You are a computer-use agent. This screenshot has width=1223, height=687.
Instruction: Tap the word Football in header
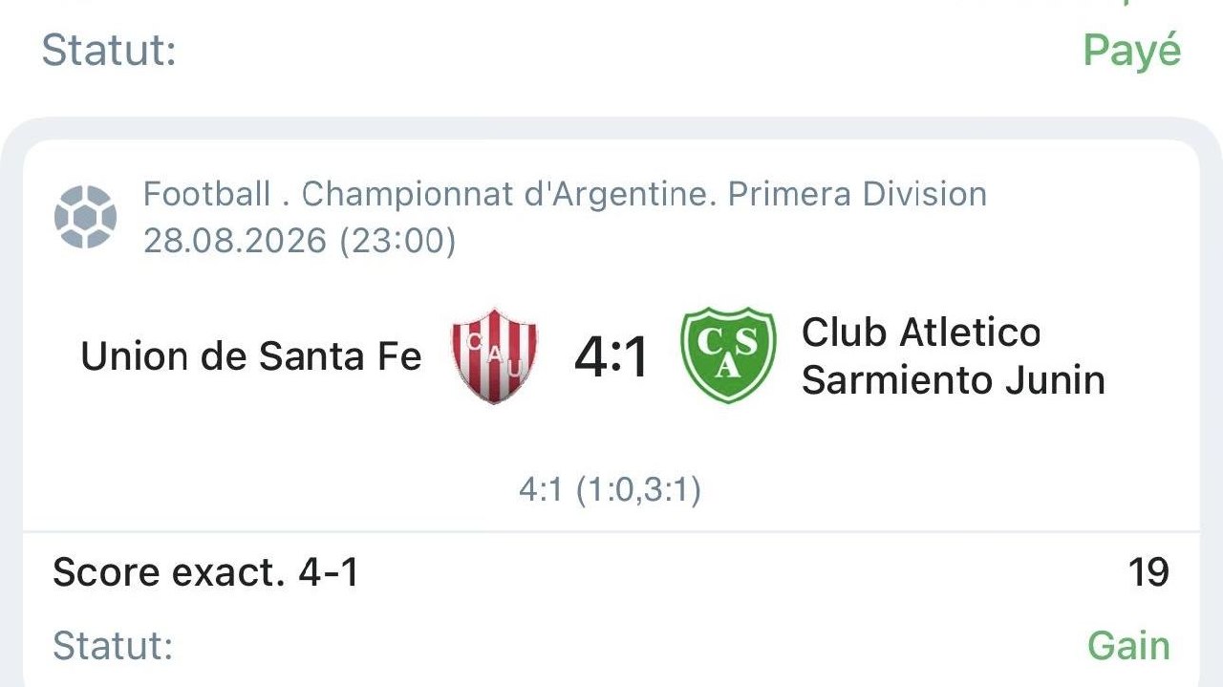pyautogui.click(x=207, y=194)
